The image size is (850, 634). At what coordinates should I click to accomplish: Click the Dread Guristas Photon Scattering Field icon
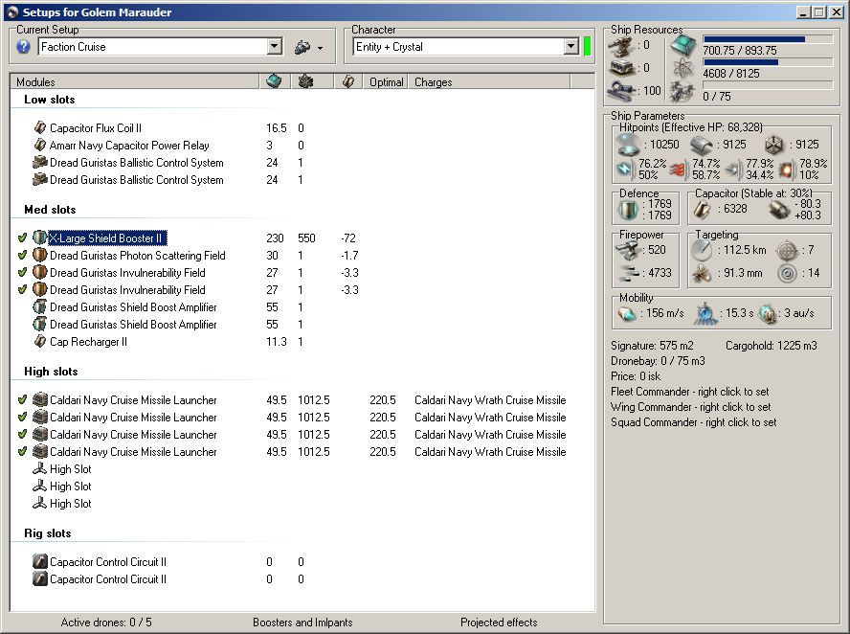(40, 255)
